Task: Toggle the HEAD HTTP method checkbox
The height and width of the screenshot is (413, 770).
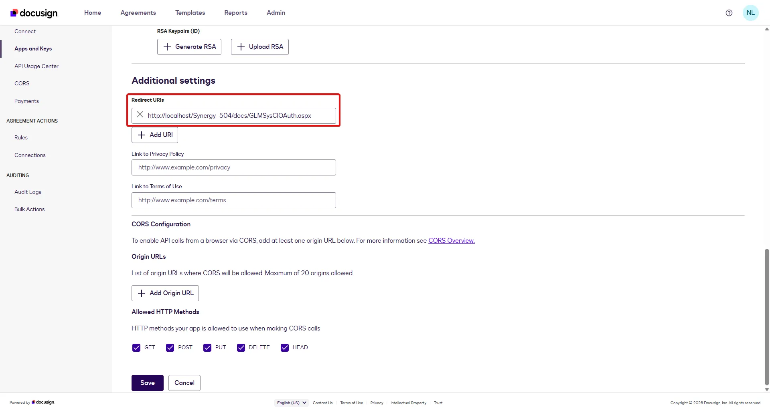Action: 285,348
